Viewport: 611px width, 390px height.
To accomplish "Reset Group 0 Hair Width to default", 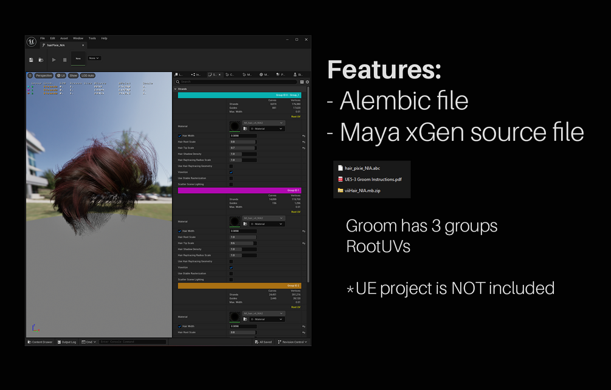I will click(303, 136).
